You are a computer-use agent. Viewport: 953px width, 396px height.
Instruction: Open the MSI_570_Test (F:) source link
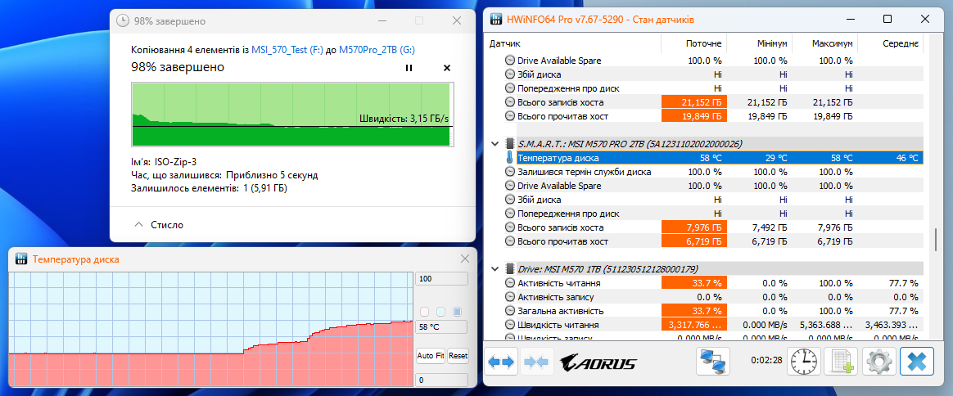[x=287, y=51]
